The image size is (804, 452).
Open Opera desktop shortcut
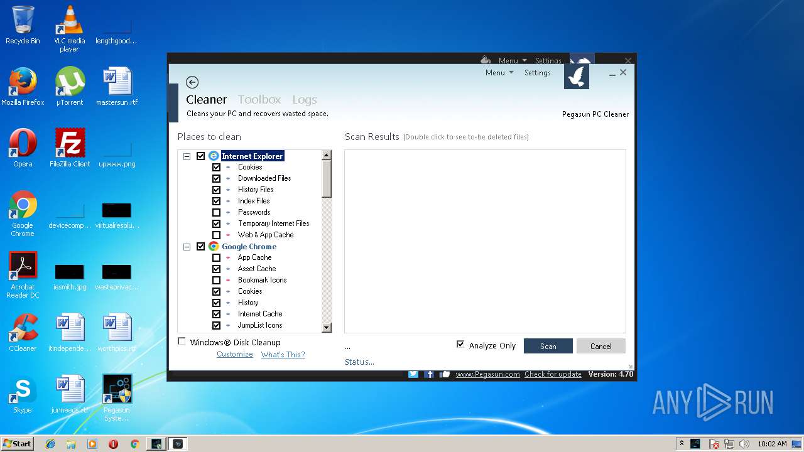23,148
